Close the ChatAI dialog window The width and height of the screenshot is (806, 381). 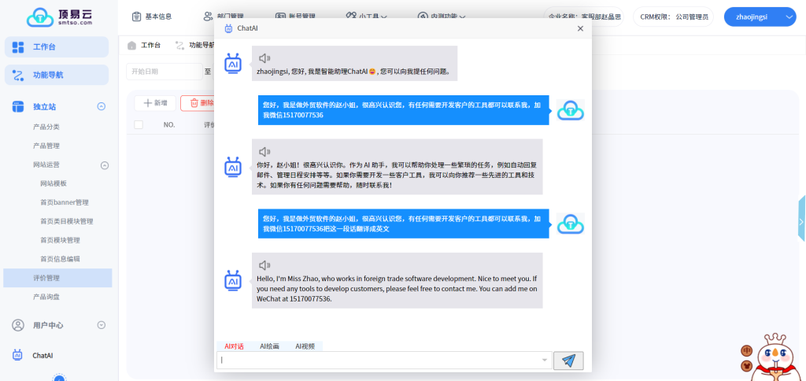(x=580, y=28)
